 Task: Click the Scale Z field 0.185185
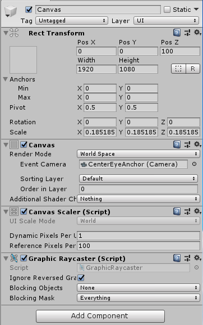[183, 132]
